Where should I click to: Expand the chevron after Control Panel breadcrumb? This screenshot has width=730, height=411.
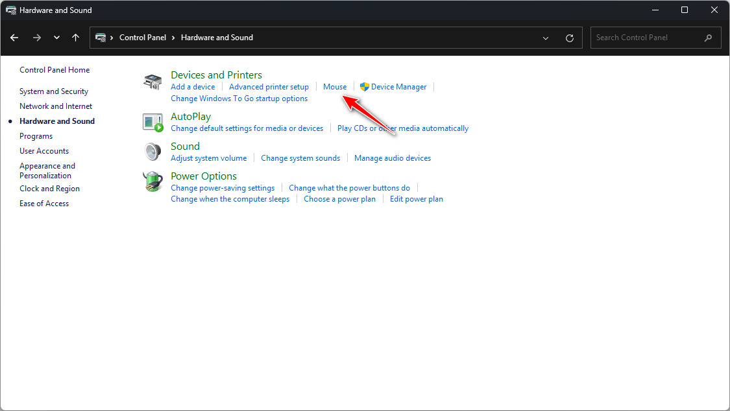(174, 38)
